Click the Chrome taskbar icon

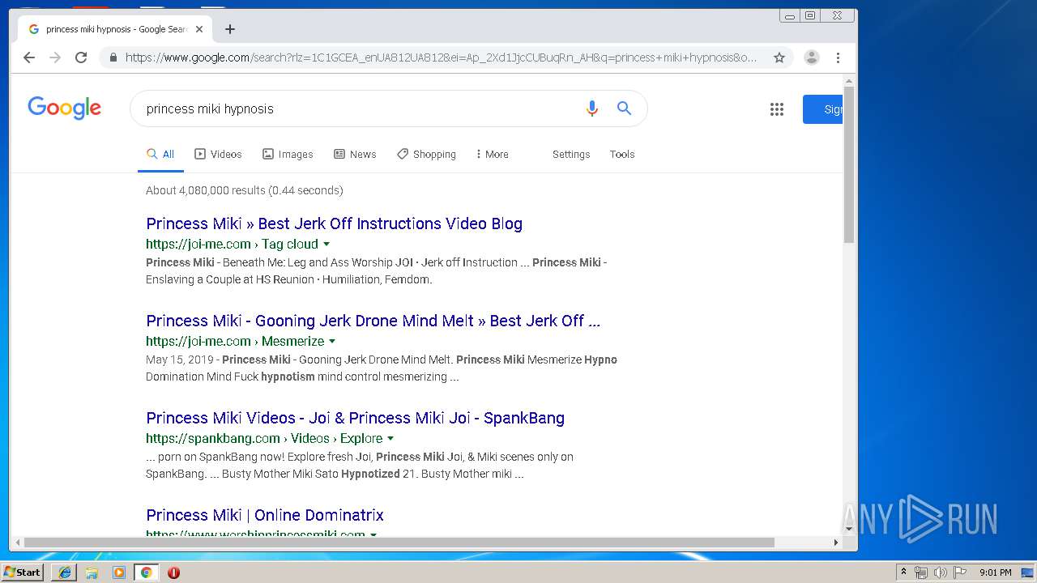click(x=146, y=572)
